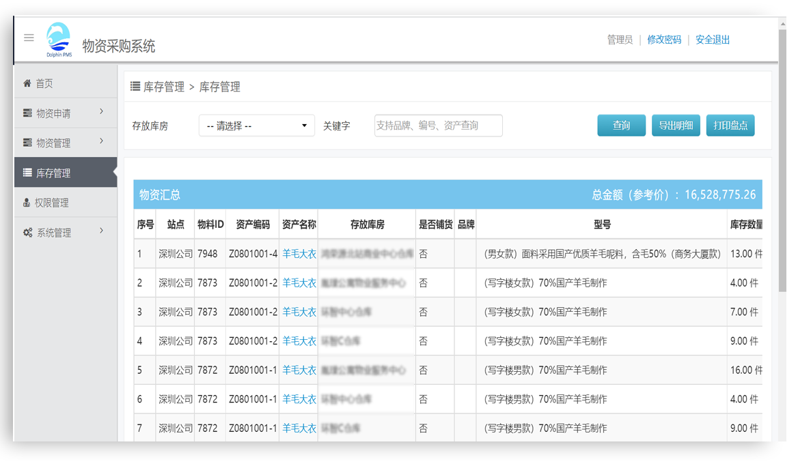Expand the 物资管理 submenu chevron
Image resolution: width=798 pixels, height=464 pixels.
(x=101, y=141)
